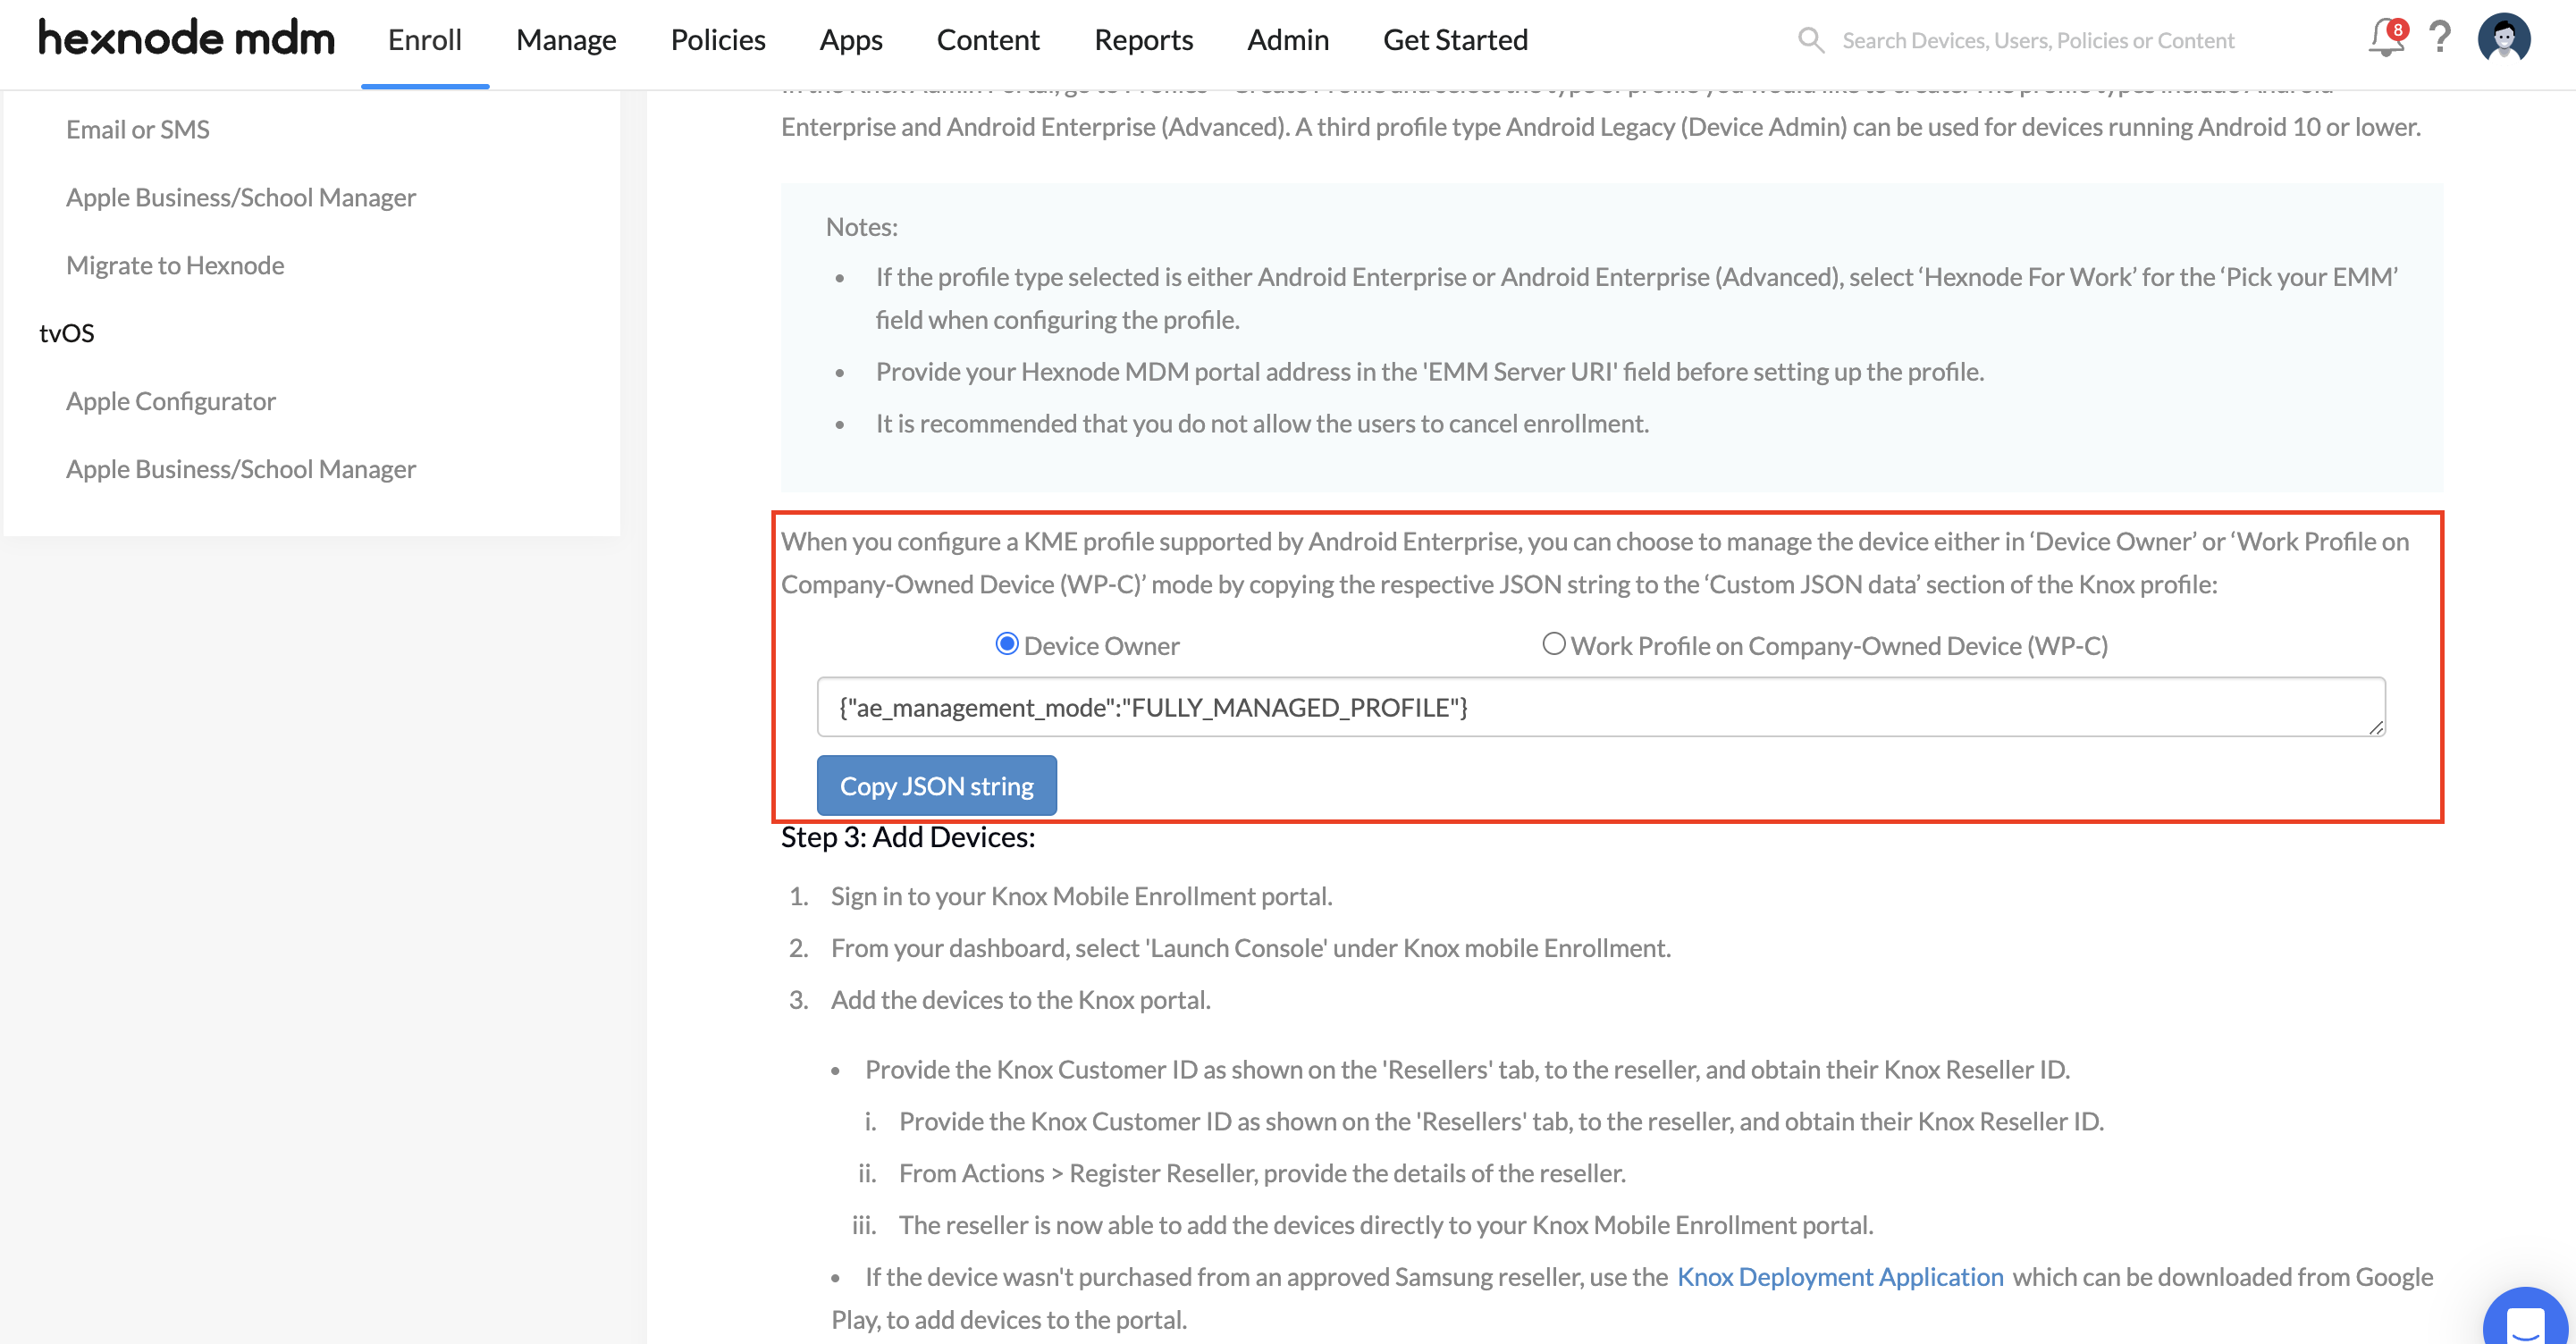
Task: Click 'Add the devices to the Knox portal.'
Action: (1021, 1001)
